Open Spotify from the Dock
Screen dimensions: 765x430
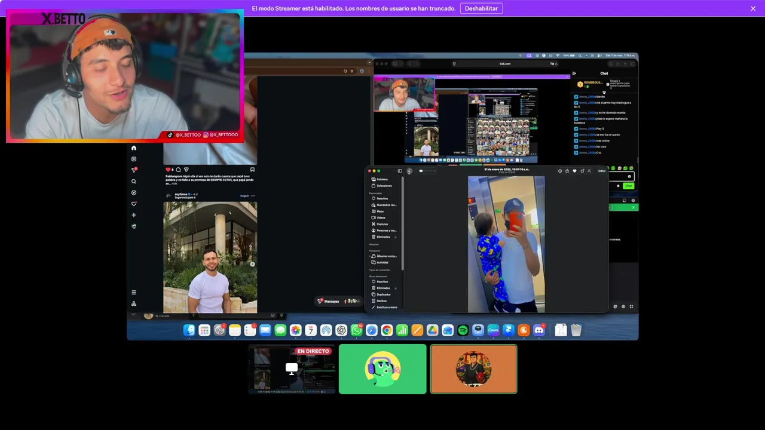pyautogui.click(x=463, y=330)
